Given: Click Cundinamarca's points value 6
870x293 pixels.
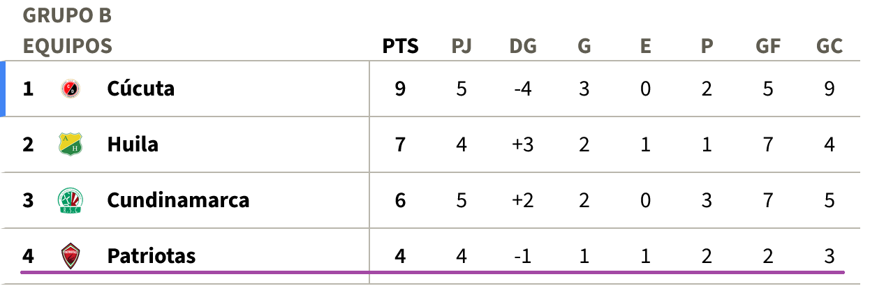Looking at the screenshot, I should (400, 200).
